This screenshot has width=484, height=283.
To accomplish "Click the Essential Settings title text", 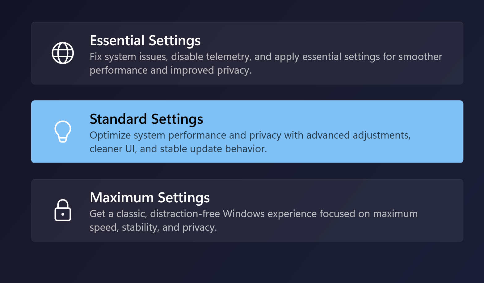I will 145,40.
